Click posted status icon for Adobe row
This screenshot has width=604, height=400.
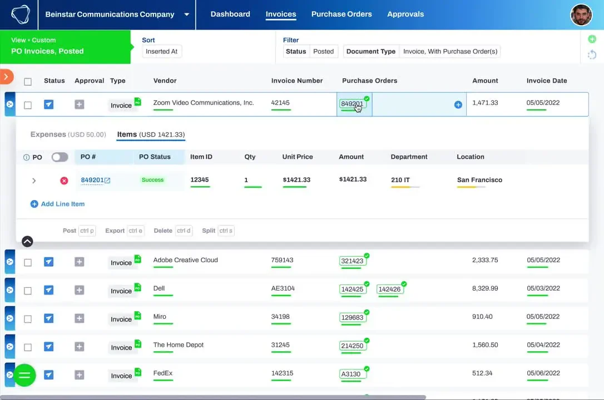(48, 262)
